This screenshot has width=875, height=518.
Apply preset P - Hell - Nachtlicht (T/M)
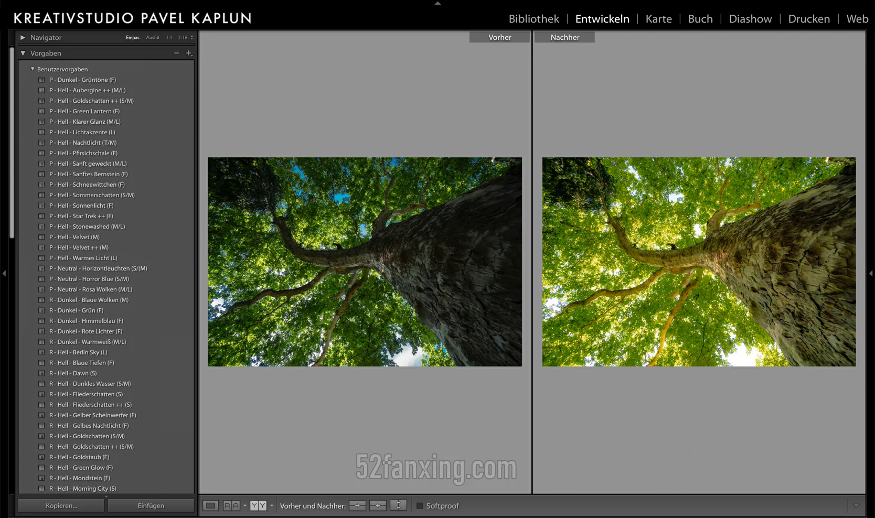click(83, 143)
